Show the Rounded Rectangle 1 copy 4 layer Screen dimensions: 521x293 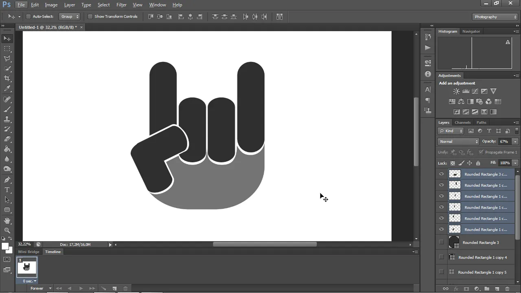pos(441,257)
